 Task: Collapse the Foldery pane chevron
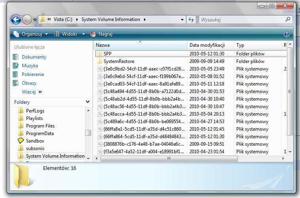(x=87, y=102)
